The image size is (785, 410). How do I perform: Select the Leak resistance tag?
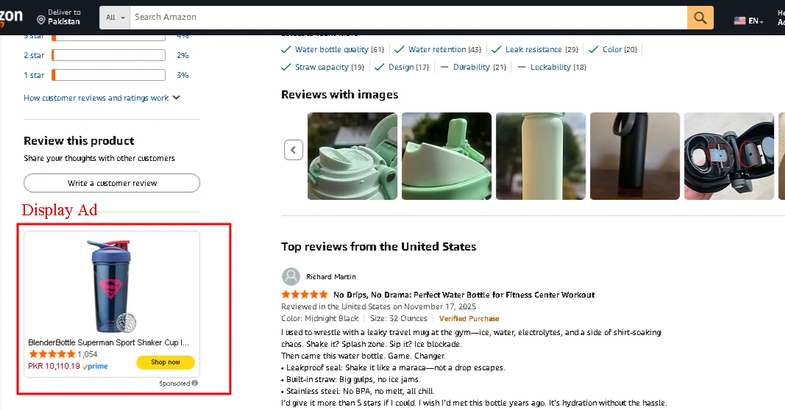click(x=534, y=49)
